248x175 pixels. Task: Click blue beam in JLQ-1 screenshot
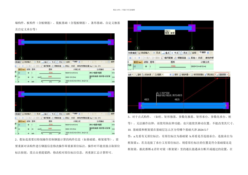pyautogui.click(x=164, y=28)
